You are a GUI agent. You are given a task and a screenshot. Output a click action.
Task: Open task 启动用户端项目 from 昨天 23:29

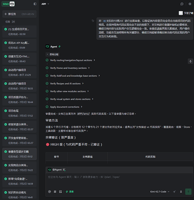(x=19, y=72)
